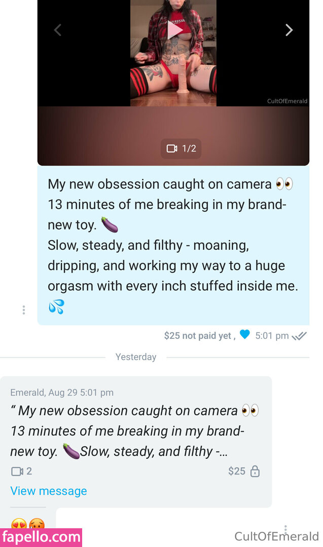Open the three-dot menu at the bottom right
The width and height of the screenshot is (323, 547).
(x=285, y=530)
